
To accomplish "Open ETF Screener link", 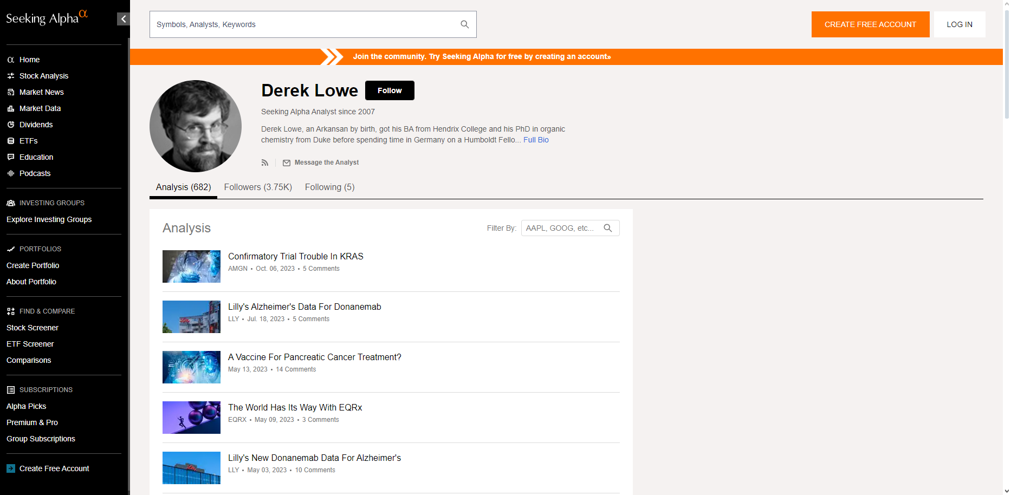I will (30, 344).
